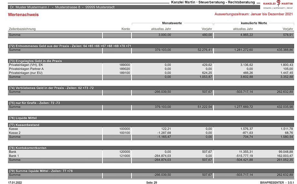
Task: Click the '(78) Kontokorrentkonten' heading
Action: 151,148
